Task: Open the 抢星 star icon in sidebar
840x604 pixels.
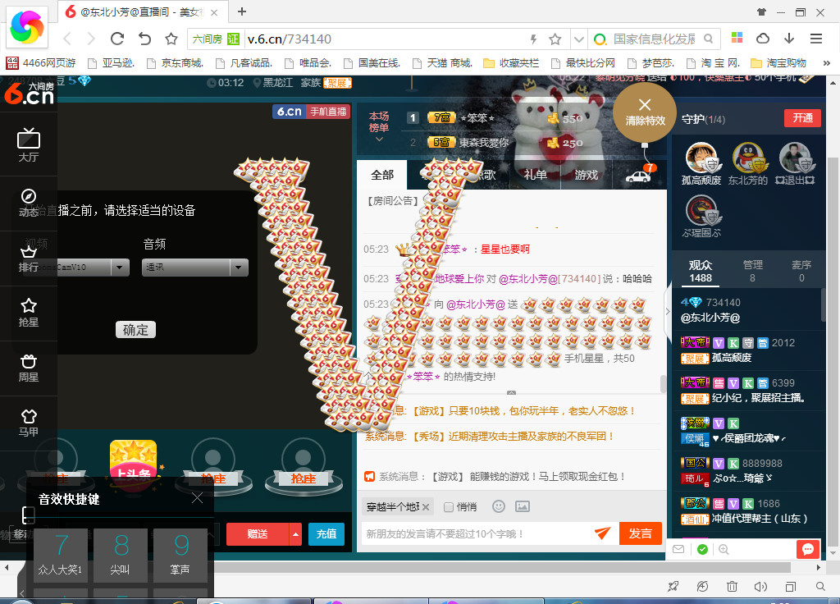Action: point(29,313)
